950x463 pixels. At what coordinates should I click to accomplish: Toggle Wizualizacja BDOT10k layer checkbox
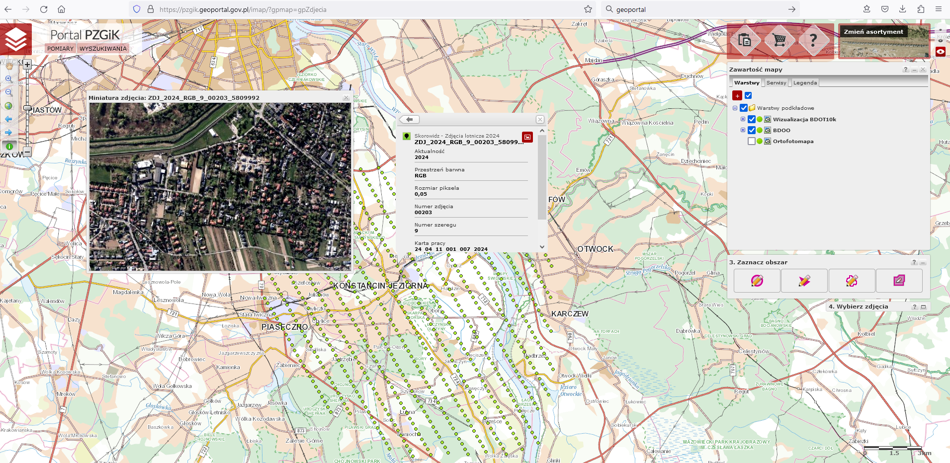click(752, 119)
